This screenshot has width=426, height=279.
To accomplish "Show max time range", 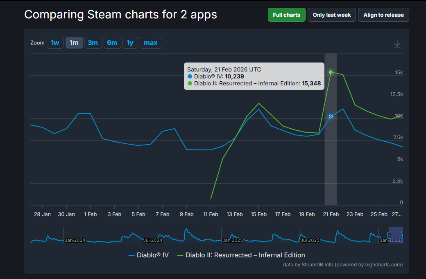I will [151, 42].
